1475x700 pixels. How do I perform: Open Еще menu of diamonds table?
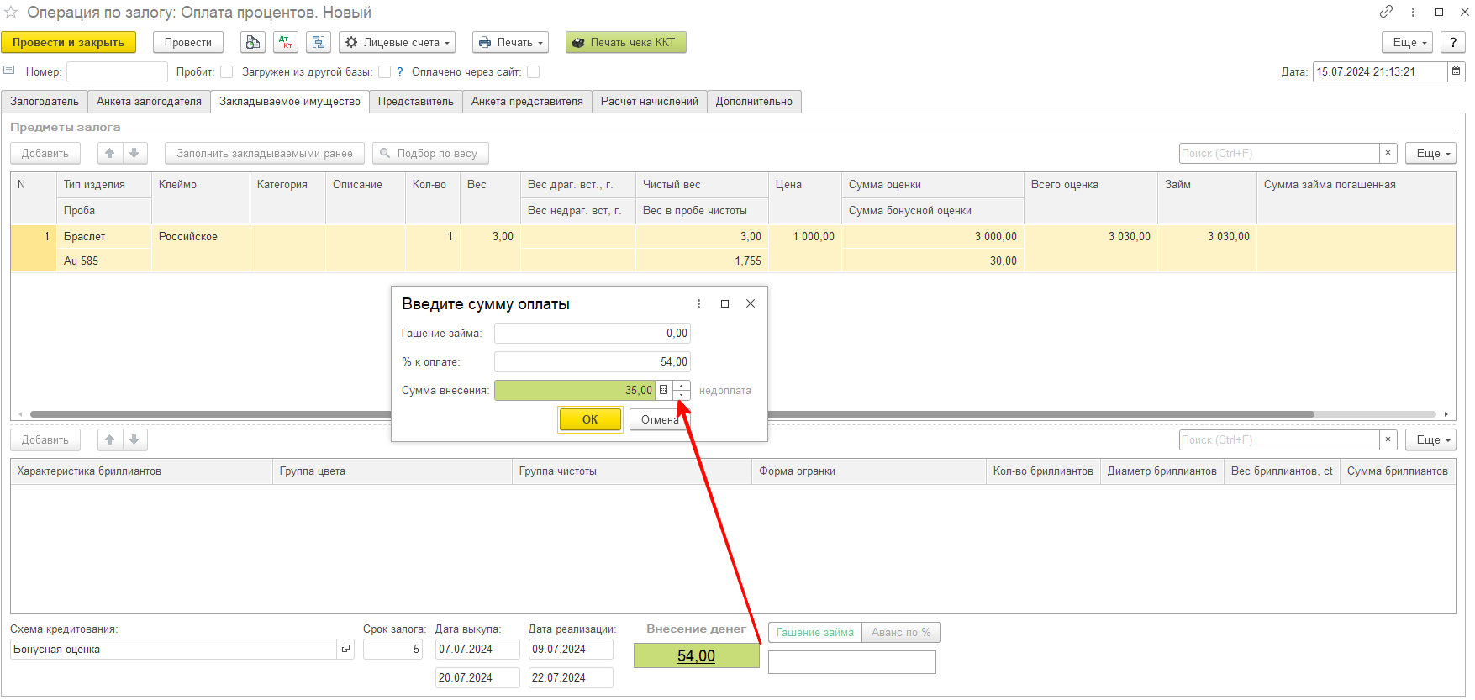pos(1432,439)
